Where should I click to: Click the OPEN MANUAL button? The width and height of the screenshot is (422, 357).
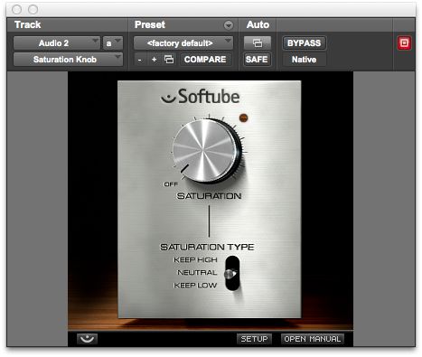313,339
